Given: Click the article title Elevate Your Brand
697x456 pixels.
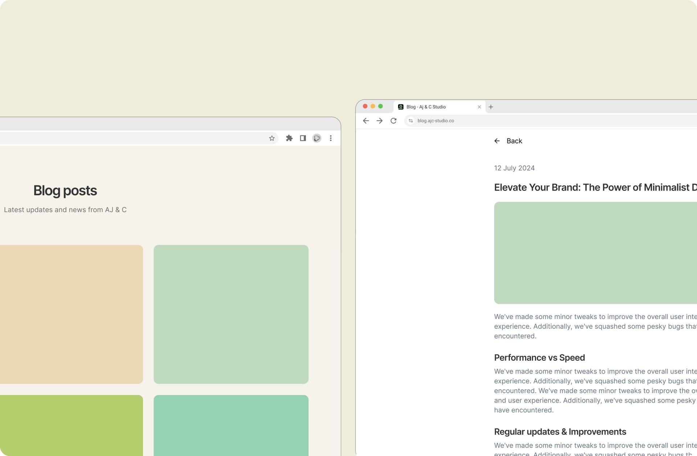Looking at the screenshot, I should coord(595,187).
